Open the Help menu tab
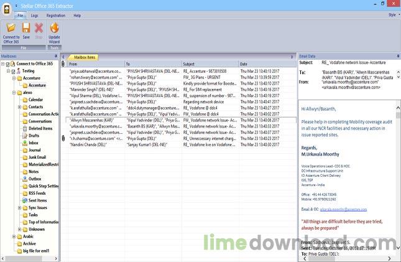 pos(77,16)
